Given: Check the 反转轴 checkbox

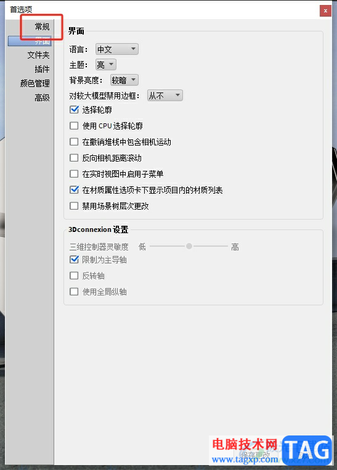Looking at the screenshot, I should click(x=74, y=276).
